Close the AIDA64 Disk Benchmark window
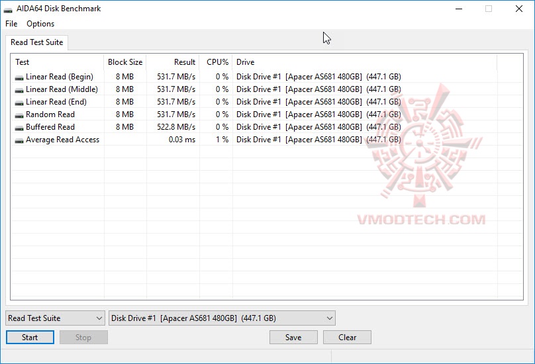The image size is (535, 364). tap(519, 9)
